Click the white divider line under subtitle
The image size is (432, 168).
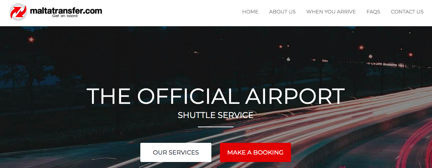(x=216, y=127)
